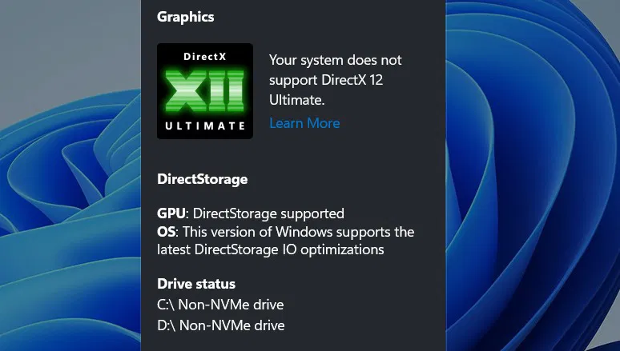
Task: Open the Learn More link
Action: pyautogui.click(x=304, y=123)
